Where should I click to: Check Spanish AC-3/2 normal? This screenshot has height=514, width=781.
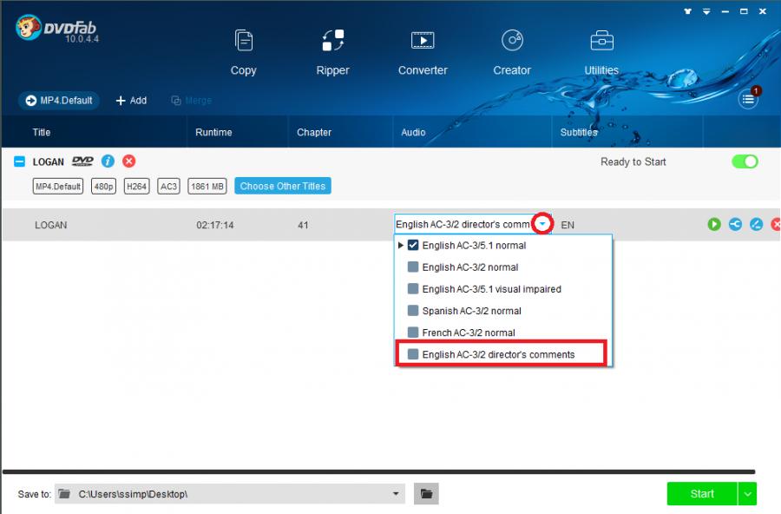tap(413, 311)
